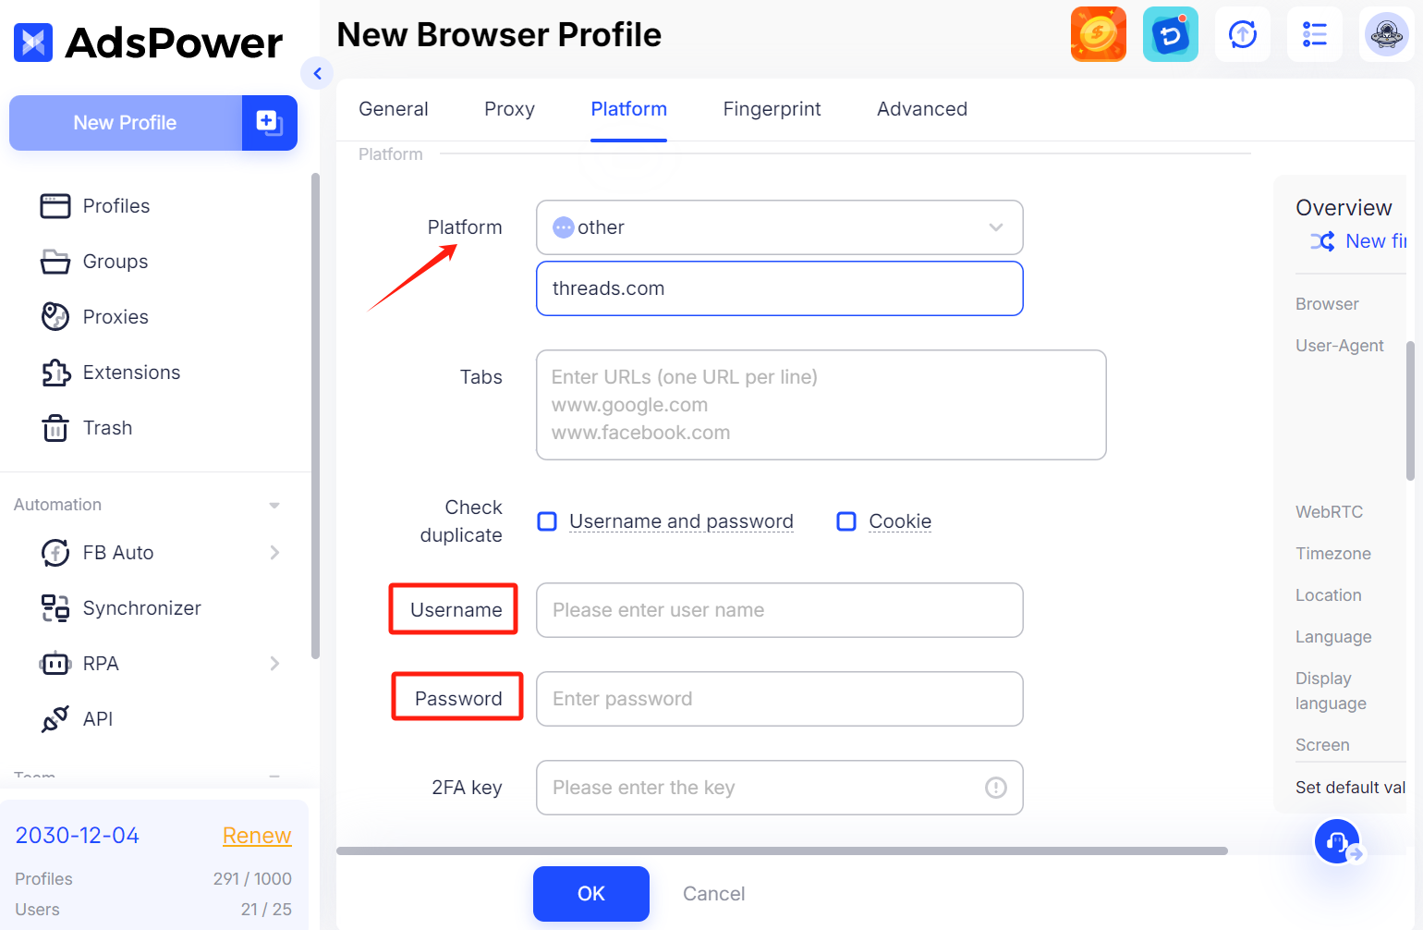Open the Extensions section

pos(131,372)
